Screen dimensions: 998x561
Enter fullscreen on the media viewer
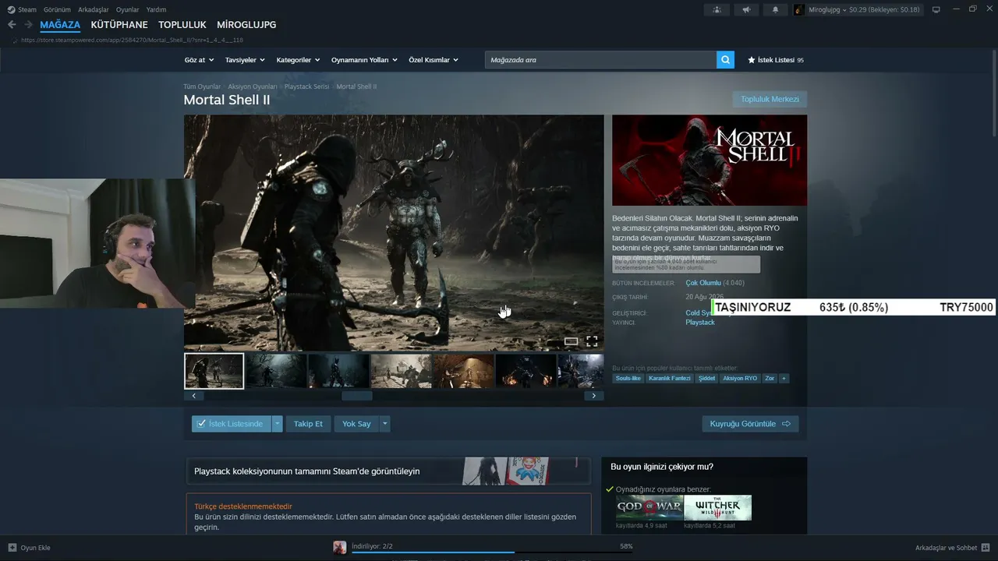tap(592, 341)
